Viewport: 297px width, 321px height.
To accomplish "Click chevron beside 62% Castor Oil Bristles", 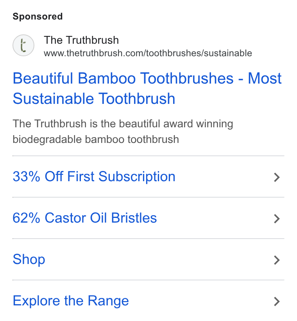I will point(277,219).
